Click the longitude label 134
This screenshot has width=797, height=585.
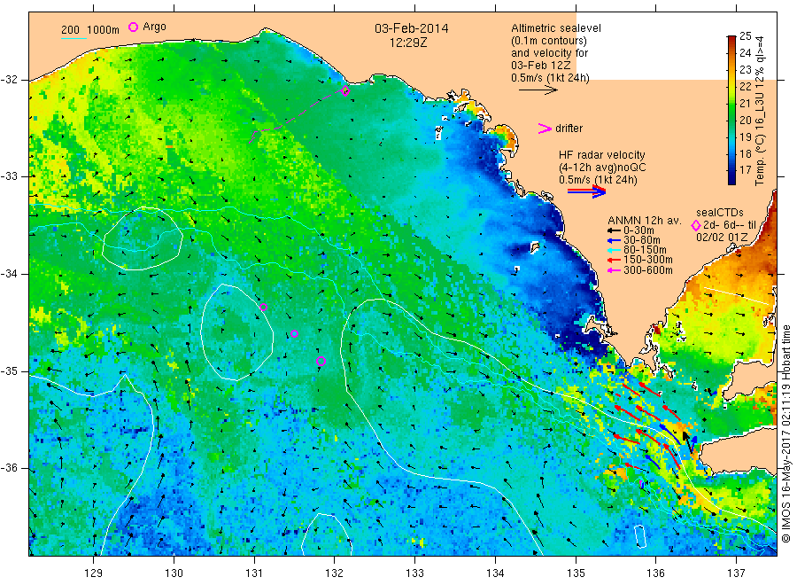pos(495,573)
